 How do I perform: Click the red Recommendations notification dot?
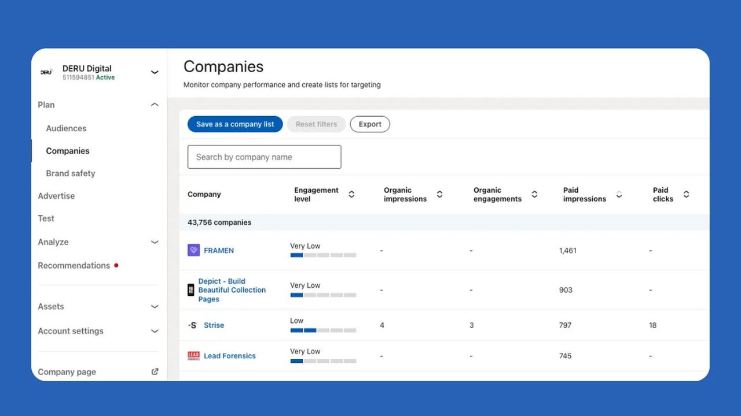(116, 265)
